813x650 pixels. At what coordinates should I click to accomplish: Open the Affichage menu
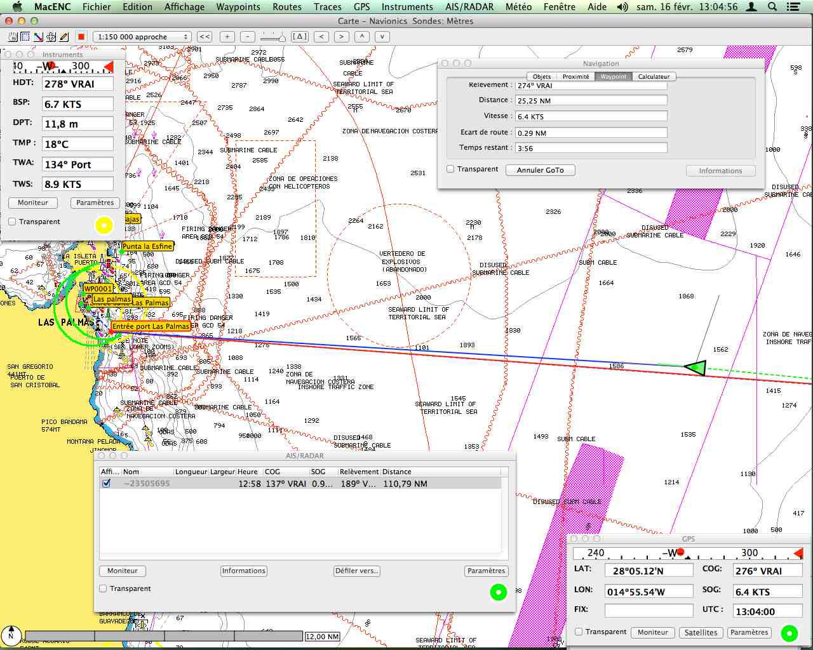pos(184,7)
